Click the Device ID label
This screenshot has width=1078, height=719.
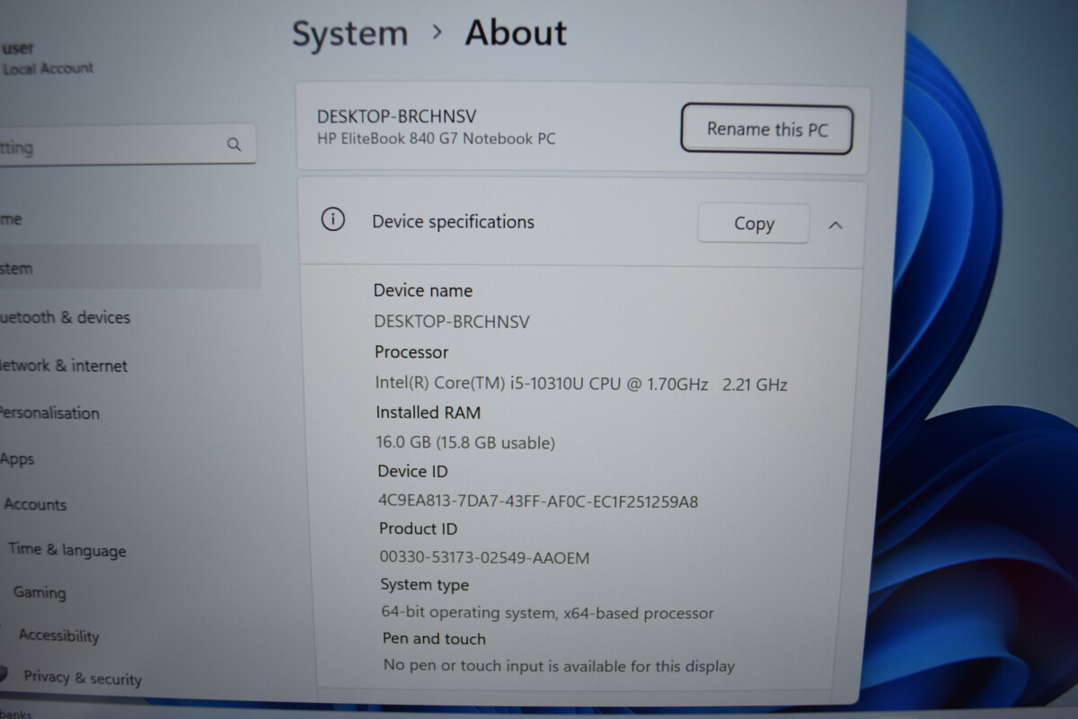pos(412,472)
